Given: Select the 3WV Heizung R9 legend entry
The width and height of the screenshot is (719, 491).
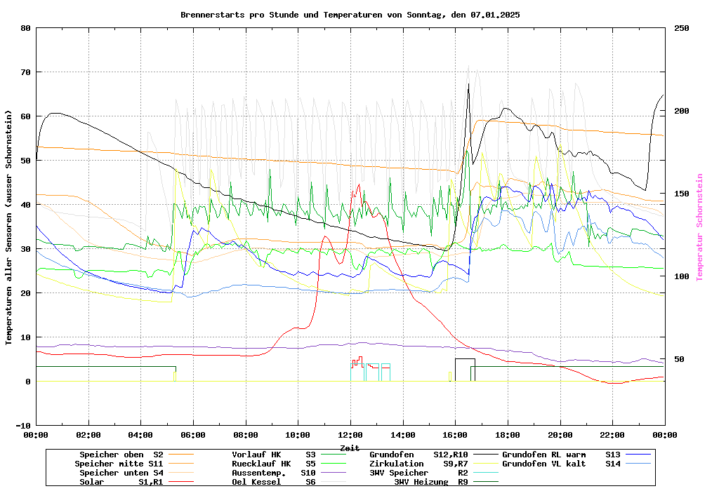Looking at the screenshot, I should tap(431, 482).
